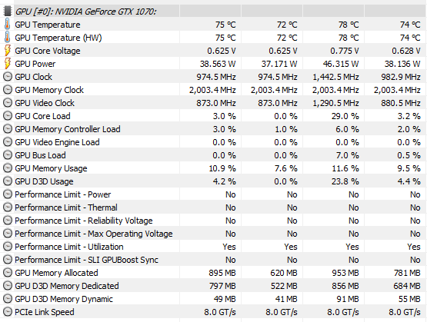The image size is (427, 322).
Task: Click gauge icon next to GPU Memory Clock
Action: [x=8, y=90]
